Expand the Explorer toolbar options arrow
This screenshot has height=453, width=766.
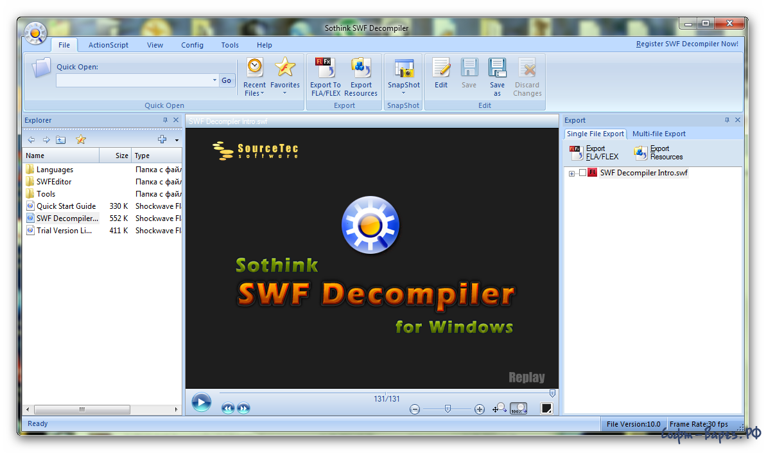click(177, 140)
